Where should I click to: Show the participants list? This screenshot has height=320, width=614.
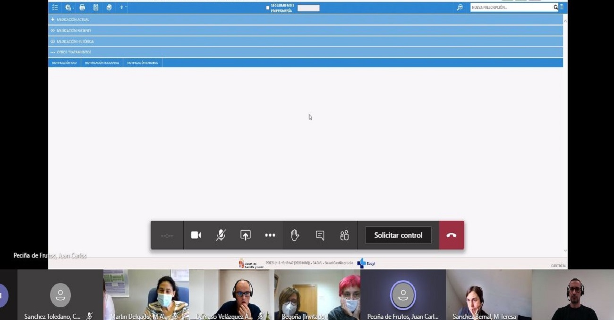(344, 235)
